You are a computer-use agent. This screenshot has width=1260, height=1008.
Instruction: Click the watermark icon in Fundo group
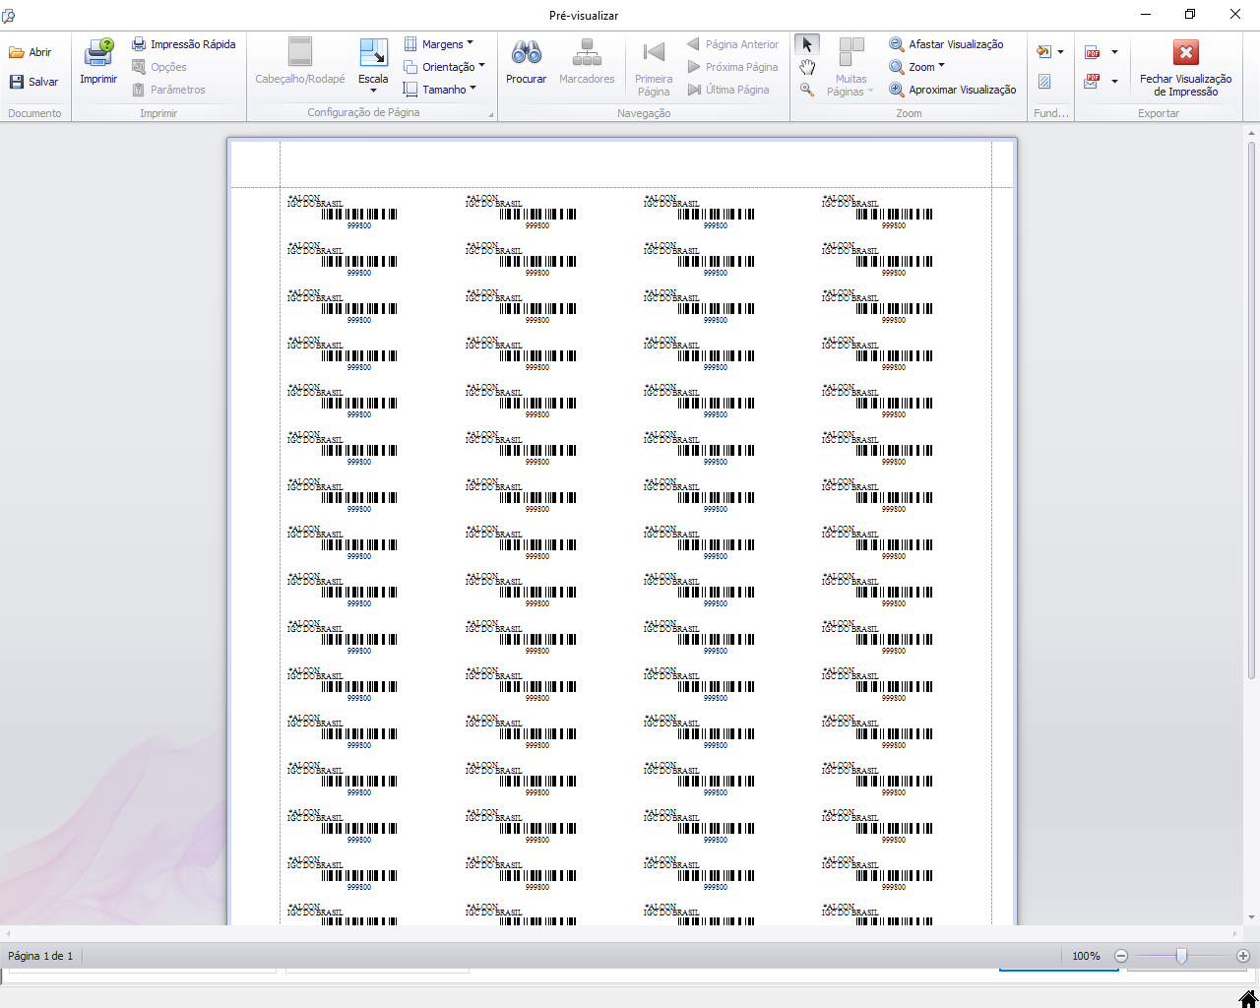(1044, 82)
